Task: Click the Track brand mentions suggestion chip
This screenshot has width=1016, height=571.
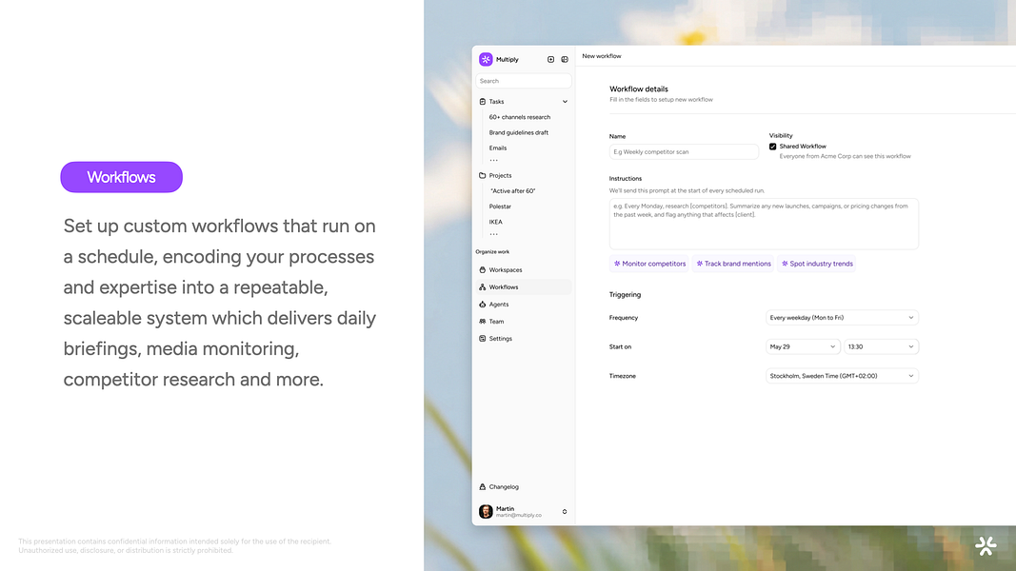Action: 733,264
